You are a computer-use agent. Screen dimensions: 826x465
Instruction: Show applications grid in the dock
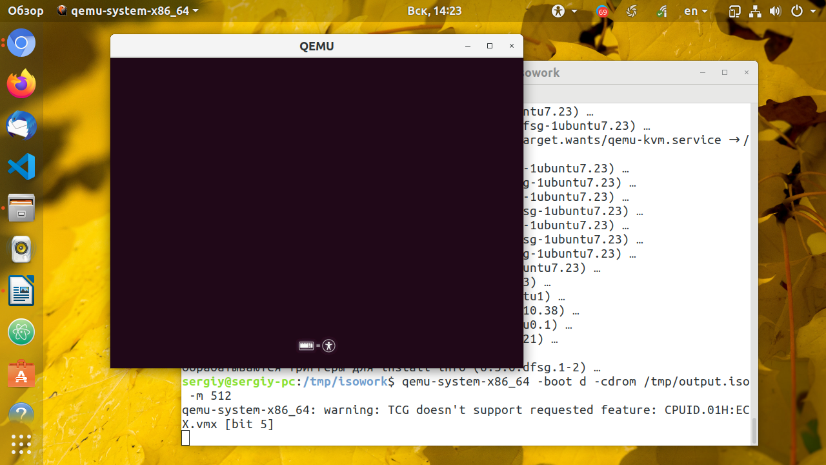[21, 444]
